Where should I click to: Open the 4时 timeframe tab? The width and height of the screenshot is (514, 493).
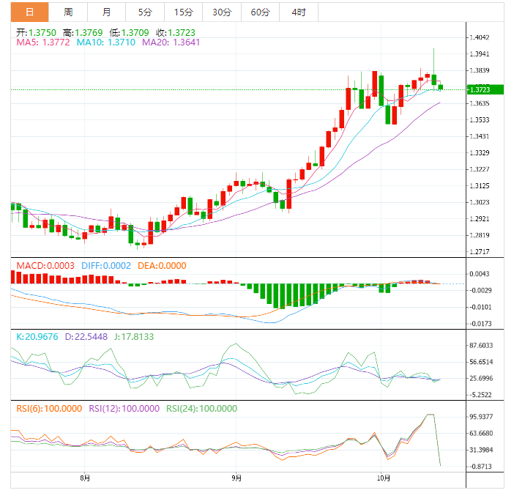[299, 12]
